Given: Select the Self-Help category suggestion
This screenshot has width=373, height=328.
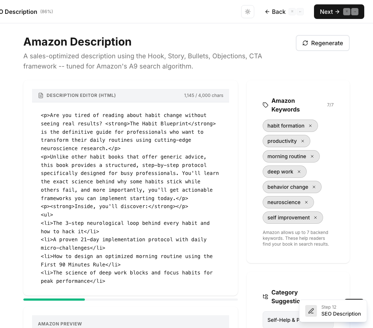Looking at the screenshot, I should [x=282, y=320].
